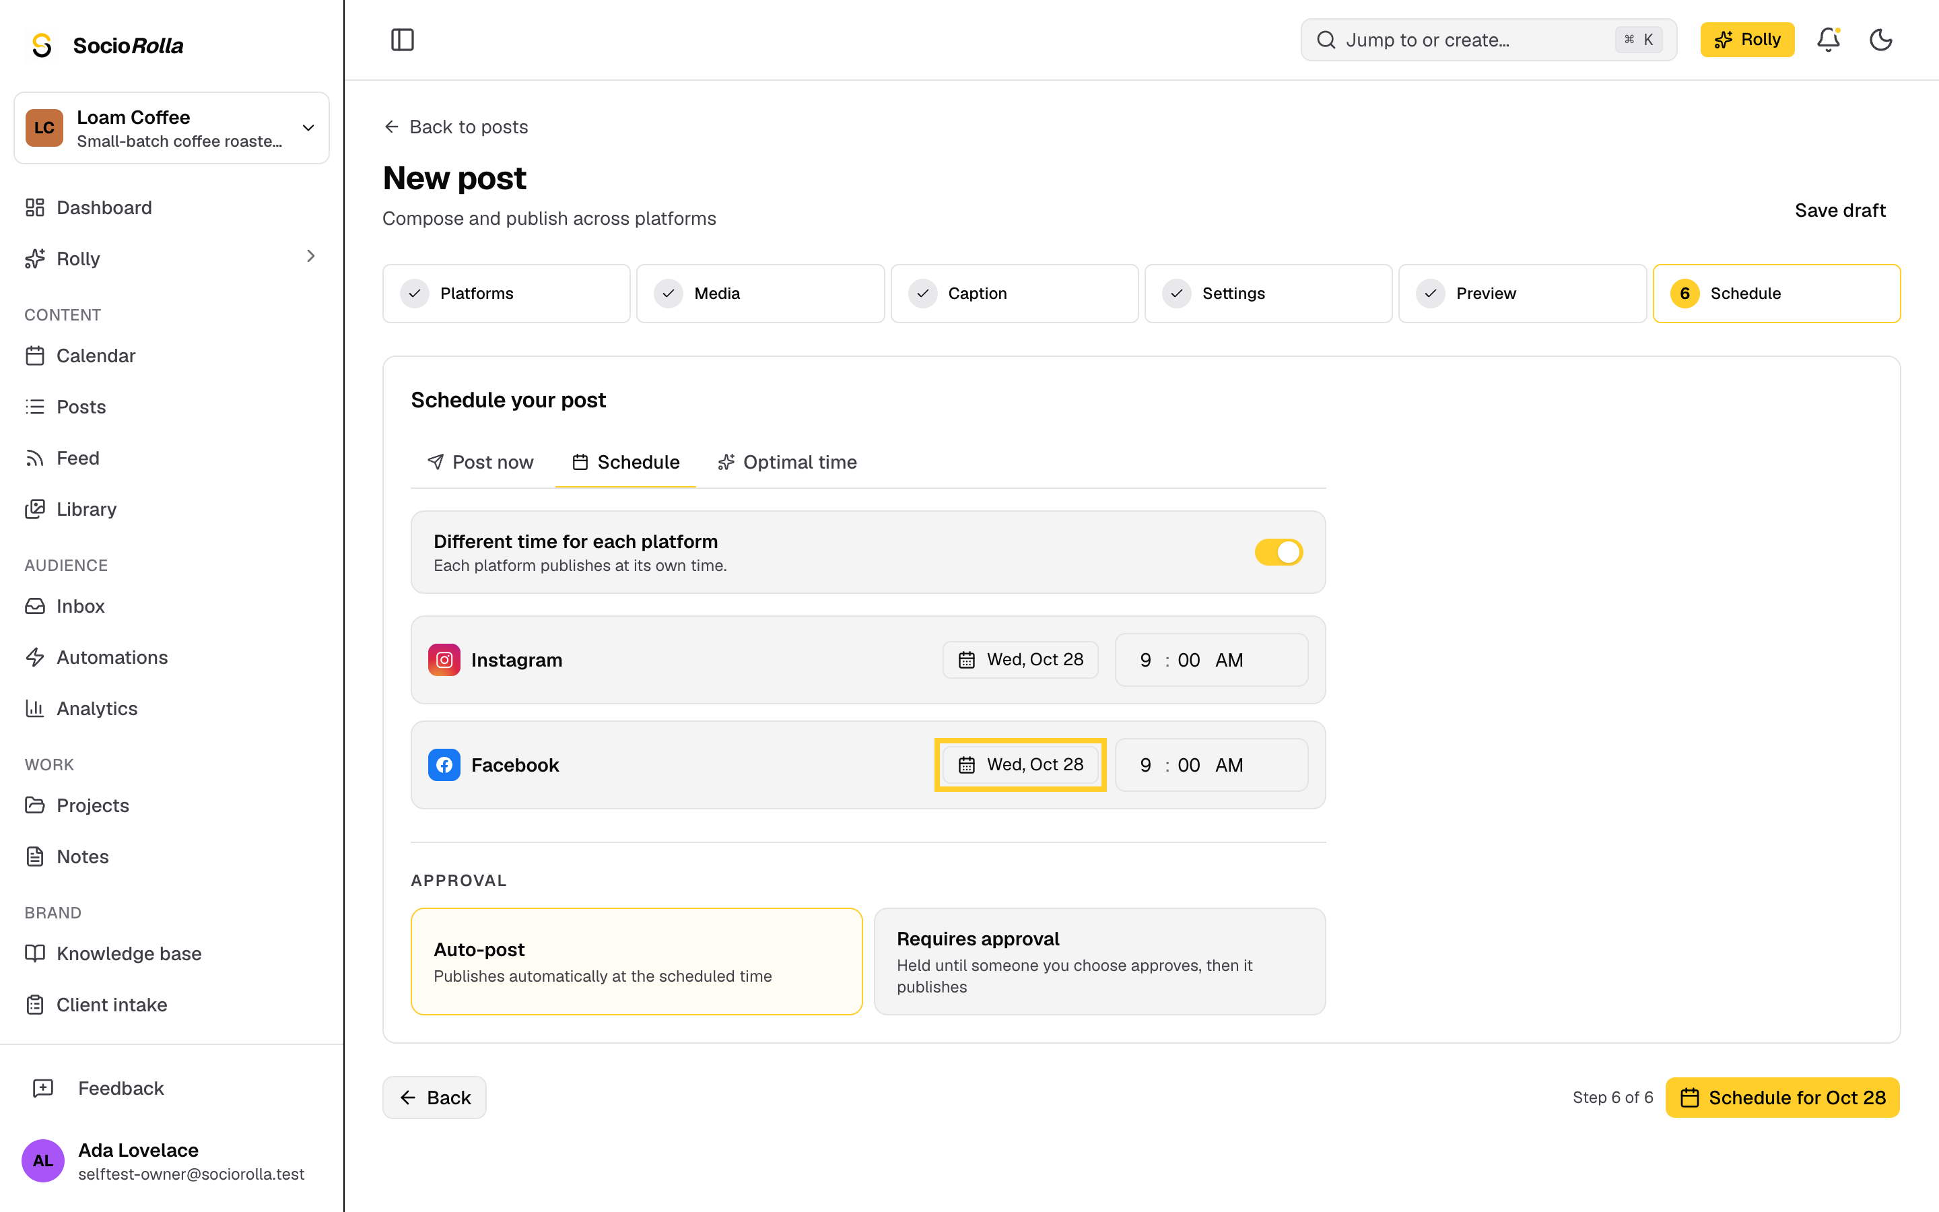Go to the Caption step
Image resolution: width=1939 pixels, height=1212 pixels.
(1015, 294)
